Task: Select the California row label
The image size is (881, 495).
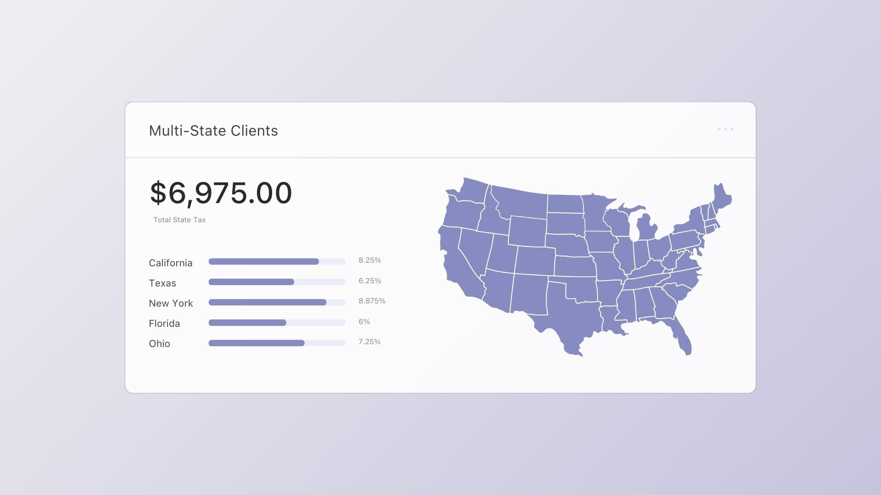Action: coord(171,263)
